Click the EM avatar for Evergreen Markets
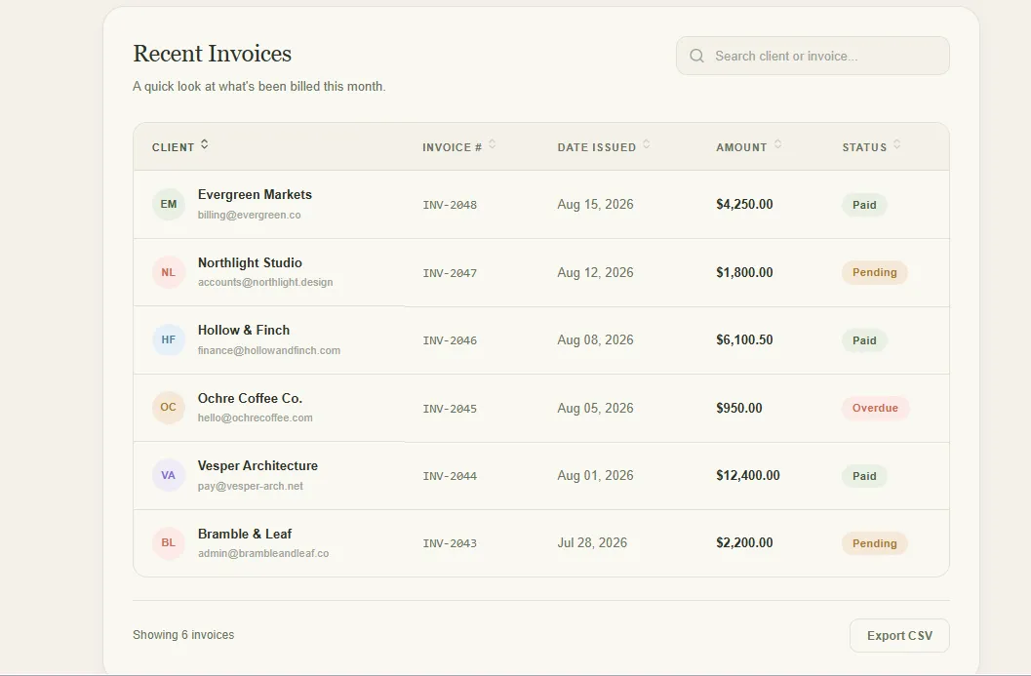1031x676 pixels. [169, 204]
